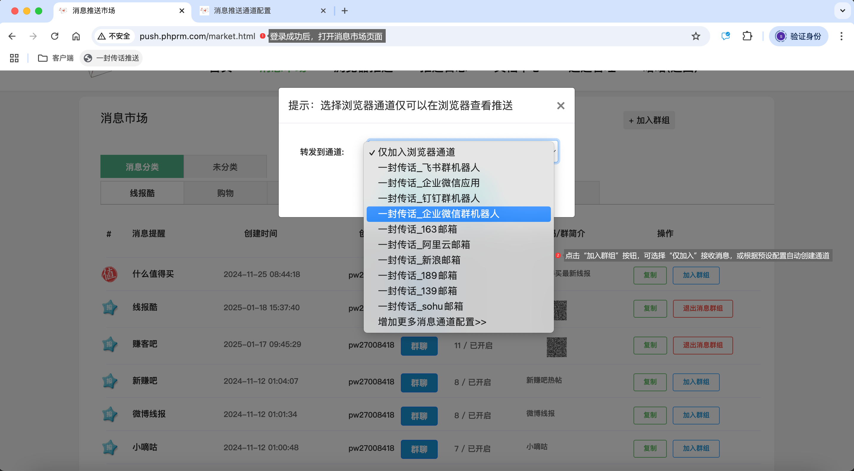Open the apps grid in bookmarks bar
This screenshot has height=471, width=854.
[x=14, y=58]
